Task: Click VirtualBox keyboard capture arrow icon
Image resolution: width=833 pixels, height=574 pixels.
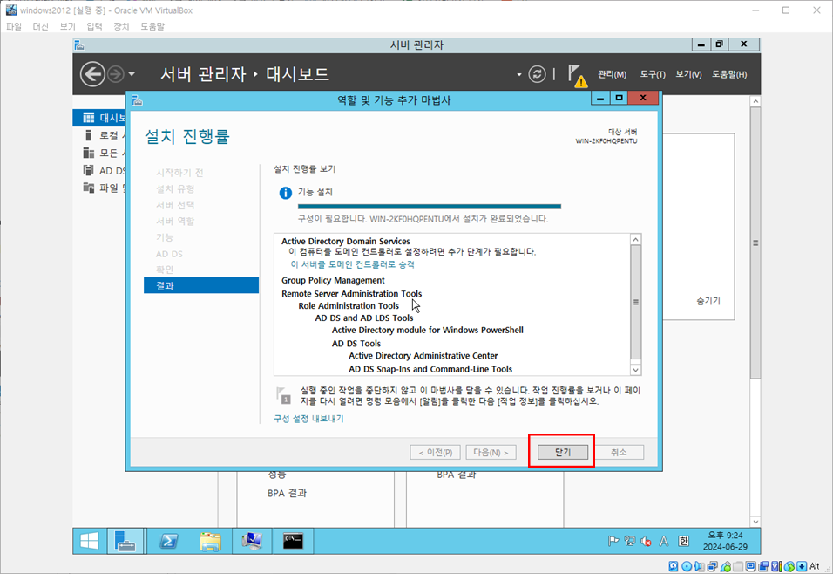Action: click(x=802, y=566)
